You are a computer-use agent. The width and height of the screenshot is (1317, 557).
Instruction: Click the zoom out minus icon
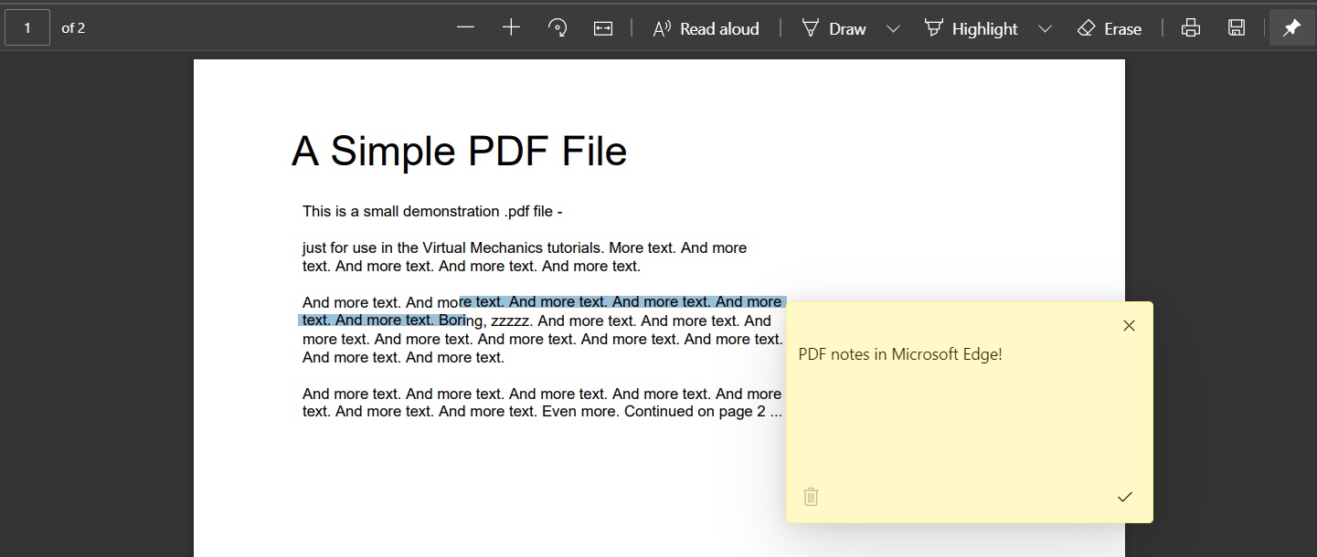(465, 28)
